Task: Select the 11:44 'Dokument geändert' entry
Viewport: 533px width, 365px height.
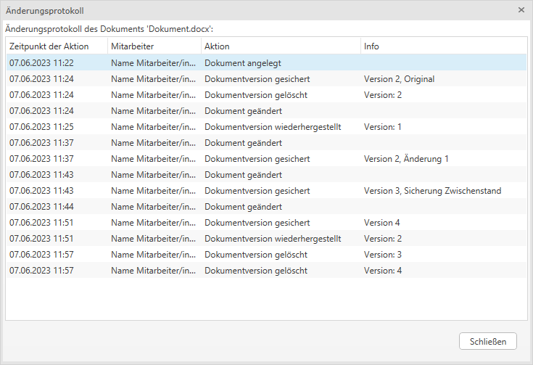Action: click(x=243, y=207)
